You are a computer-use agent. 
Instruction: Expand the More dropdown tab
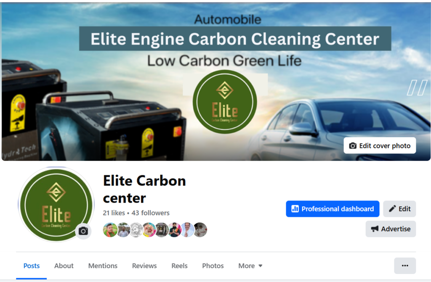pos(250,266)
